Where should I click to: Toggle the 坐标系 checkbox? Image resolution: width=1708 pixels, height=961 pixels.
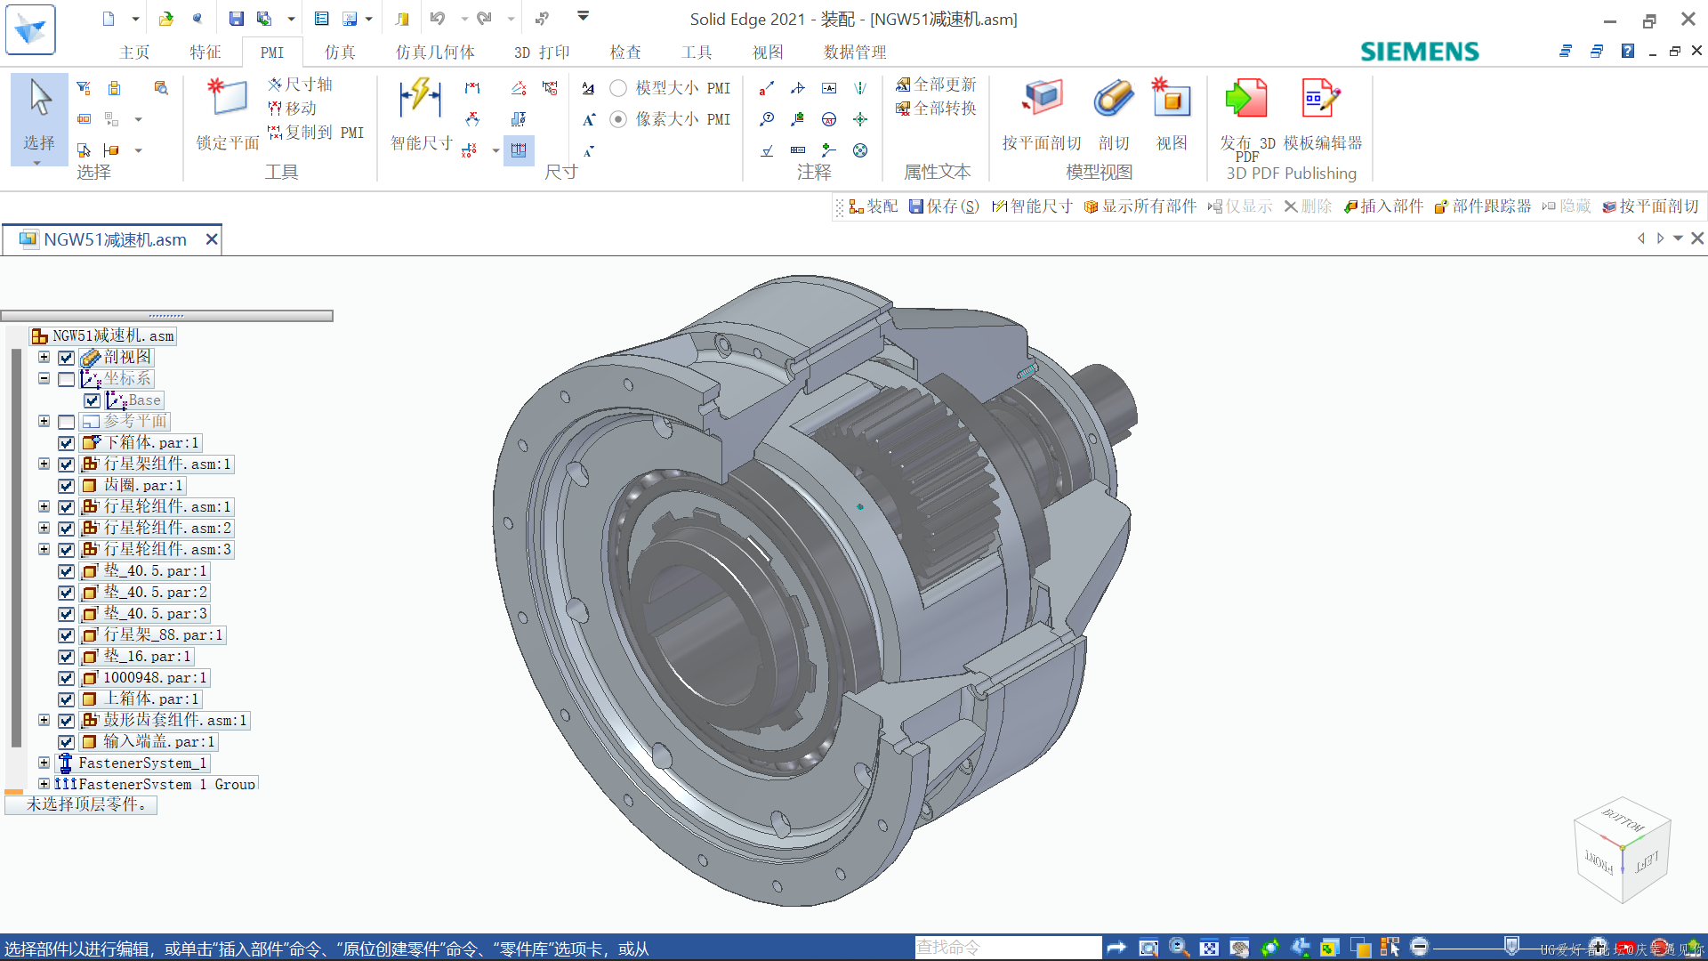tap(66, 379)
